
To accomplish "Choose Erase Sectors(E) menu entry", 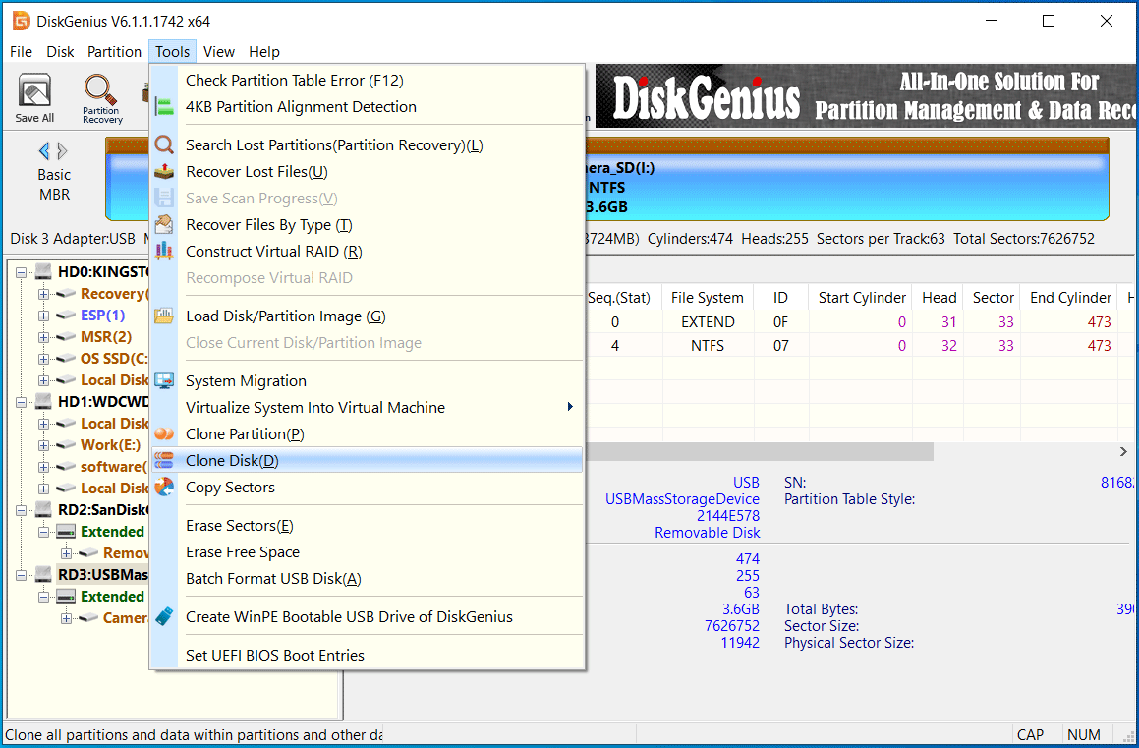I will pyautogui.click(x=368, y=525).
